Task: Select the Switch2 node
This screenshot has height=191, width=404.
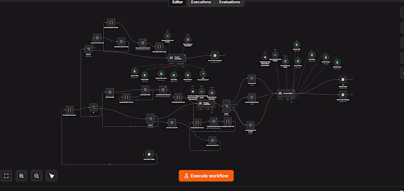Action: coord(88,49)
